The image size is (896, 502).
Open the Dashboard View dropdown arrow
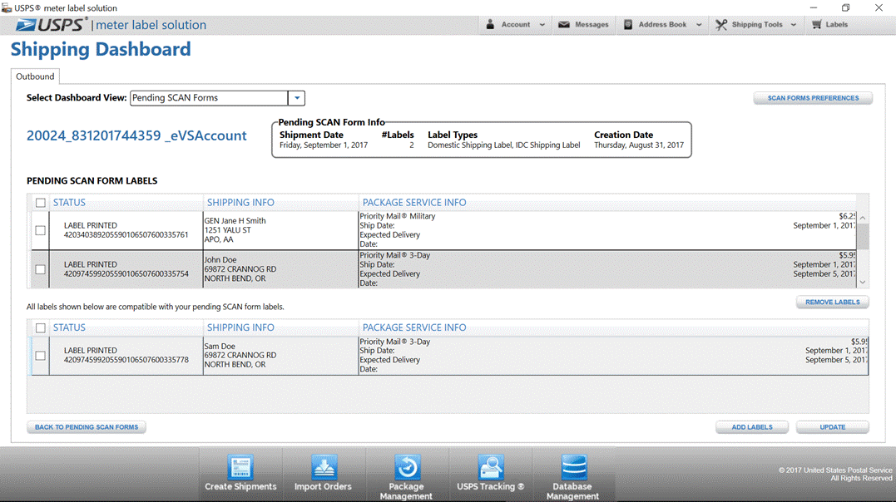click(296, 98)
